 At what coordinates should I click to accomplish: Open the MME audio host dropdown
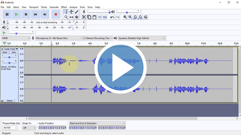click(16, 38)
